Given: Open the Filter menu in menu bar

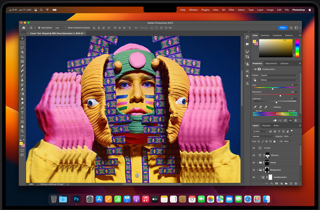Looking at the screenshot, I should pos(231,10).
